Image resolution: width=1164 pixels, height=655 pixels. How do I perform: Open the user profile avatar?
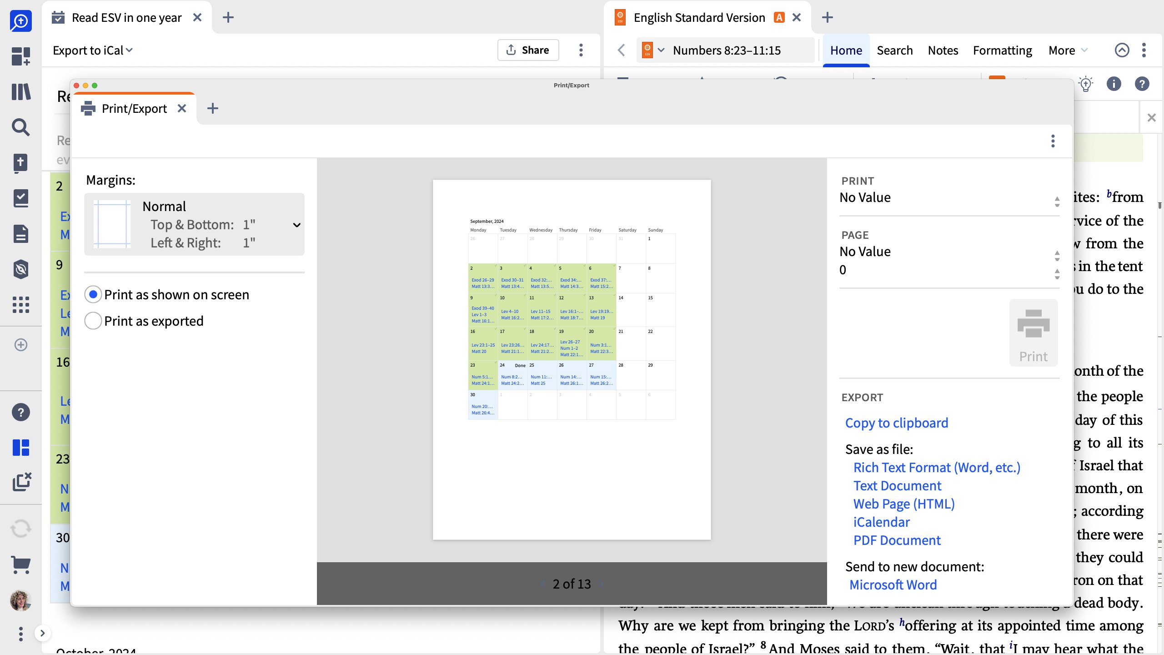coord(20,600)
